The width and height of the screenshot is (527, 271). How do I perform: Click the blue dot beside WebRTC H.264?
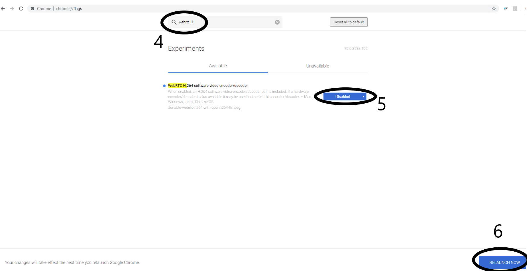click(164, 86)
